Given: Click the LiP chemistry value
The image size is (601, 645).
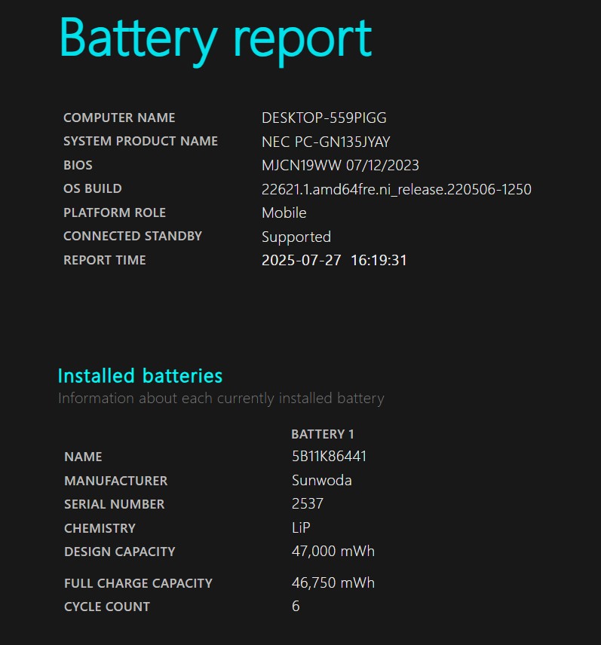Looking at the screenshot, I should [x=301, y=527].
